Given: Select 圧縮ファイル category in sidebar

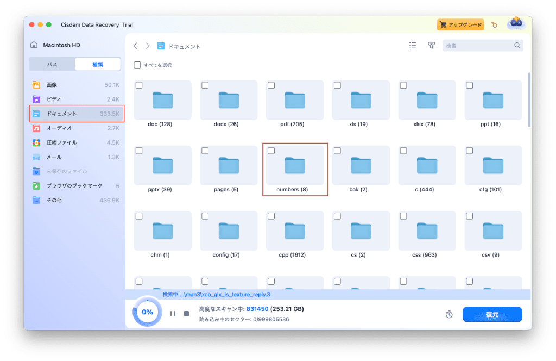Looking at the screenshot, I should (61, 142).
